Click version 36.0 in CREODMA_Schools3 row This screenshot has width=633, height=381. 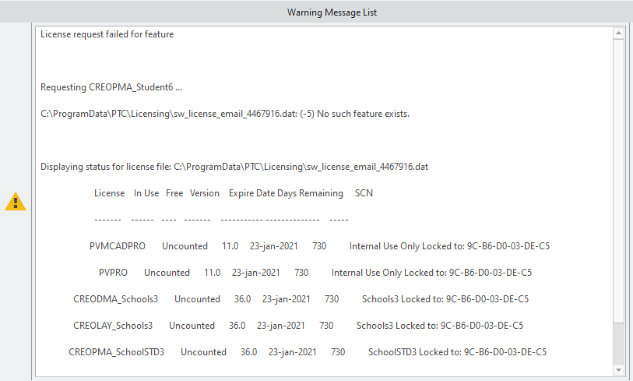(x=243, y=299)
